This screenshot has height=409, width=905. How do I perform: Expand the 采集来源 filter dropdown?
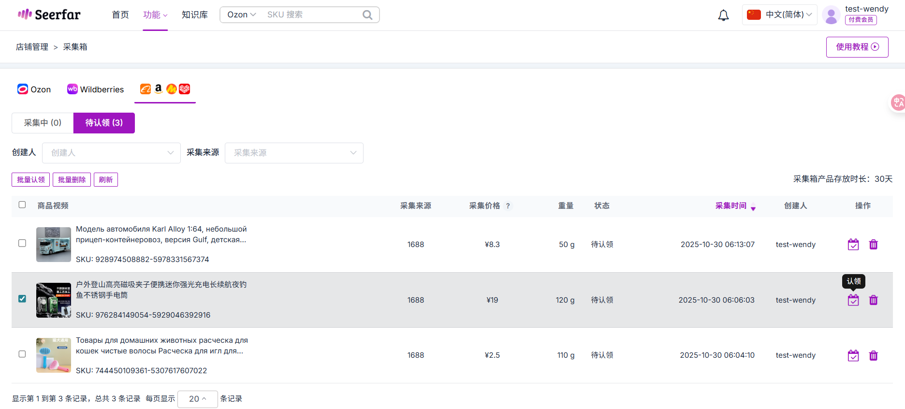pos(294,153)
